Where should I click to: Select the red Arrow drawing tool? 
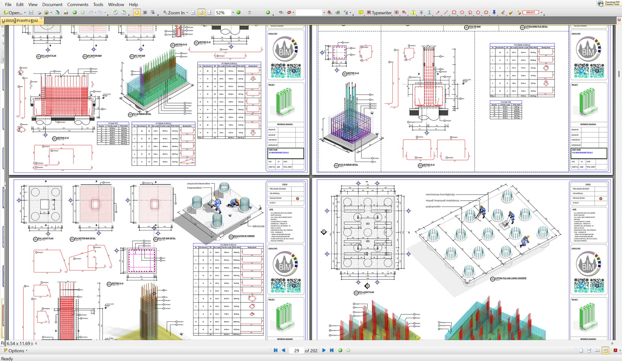point(438,12)
